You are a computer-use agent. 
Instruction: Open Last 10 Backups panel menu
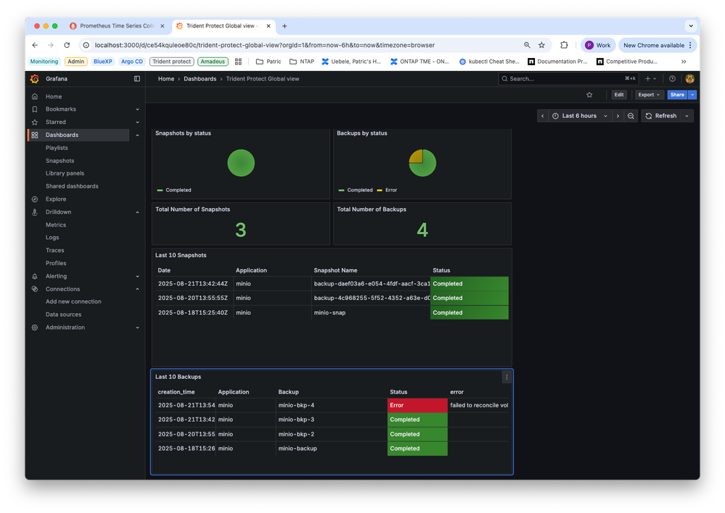[x=507, y=377]
